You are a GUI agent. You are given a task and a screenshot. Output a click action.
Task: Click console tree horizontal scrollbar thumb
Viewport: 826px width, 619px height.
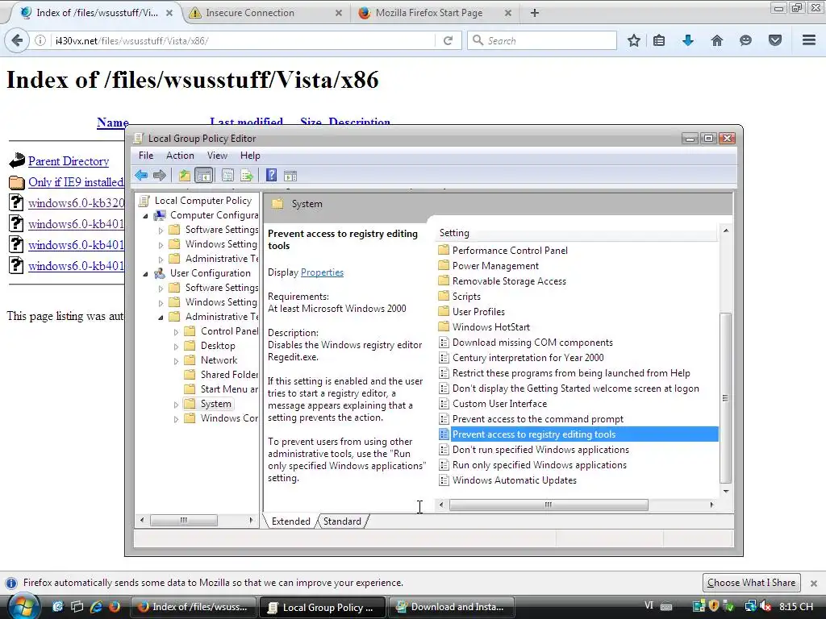(184, 520)
